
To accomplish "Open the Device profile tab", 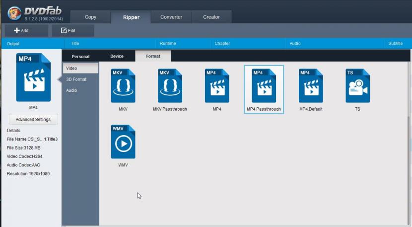I will (117, 56).
